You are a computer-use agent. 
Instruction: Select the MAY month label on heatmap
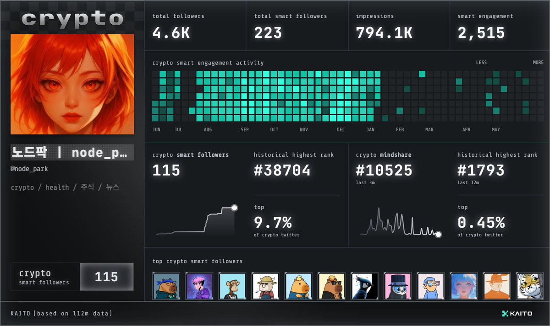[x=495, y=130]
